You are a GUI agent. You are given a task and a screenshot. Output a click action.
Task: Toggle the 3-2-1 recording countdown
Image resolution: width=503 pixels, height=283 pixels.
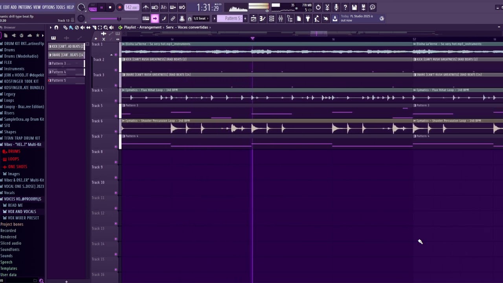(164, 7)
